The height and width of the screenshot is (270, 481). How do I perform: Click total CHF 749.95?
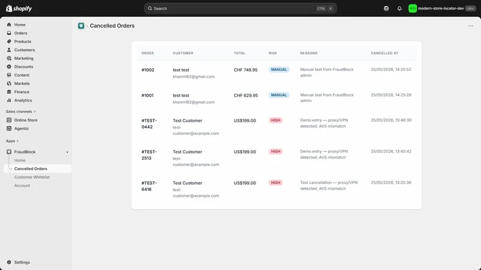[246, 70]
